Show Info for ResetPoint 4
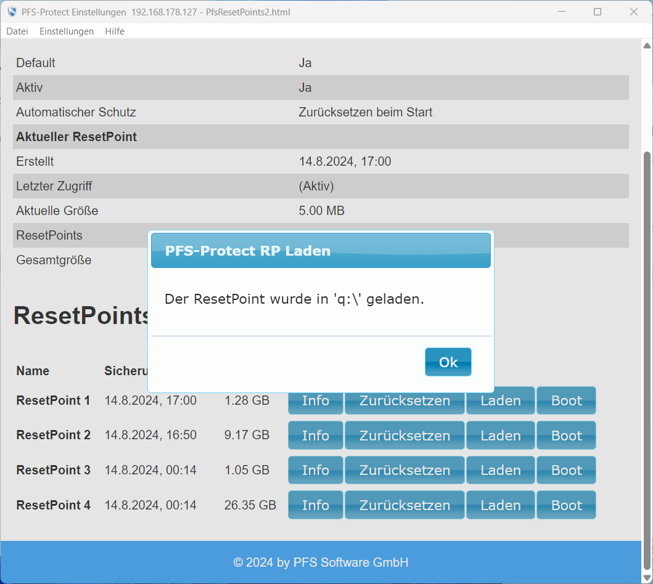Viewport: 653px width, 584px height. tap(315, 505)
